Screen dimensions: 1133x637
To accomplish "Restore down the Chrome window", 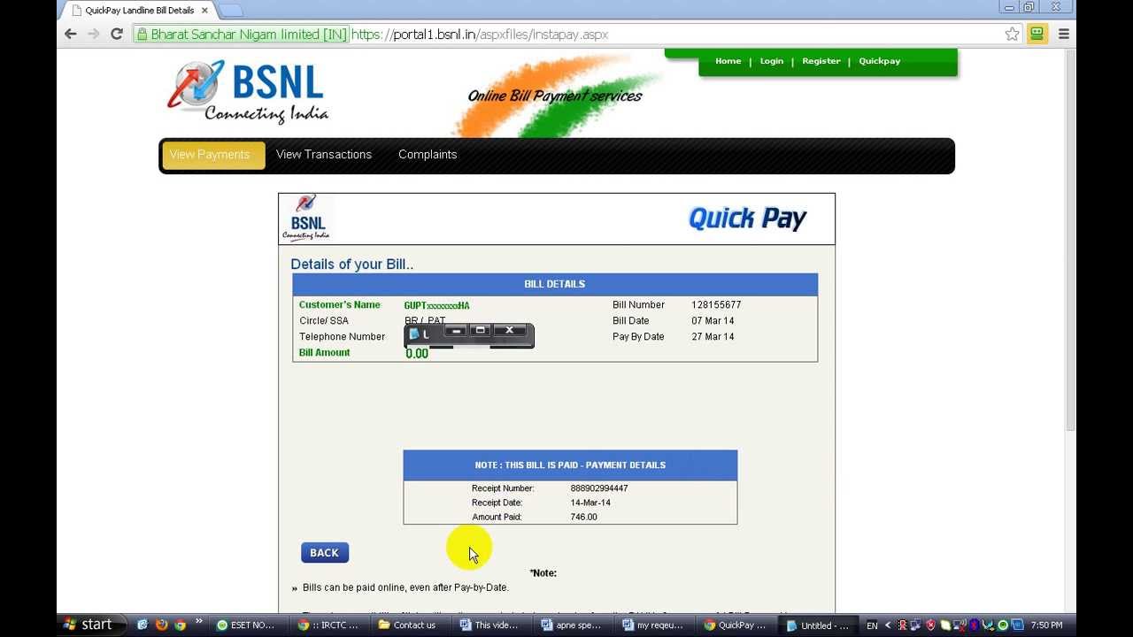I will tap(1029, 7).
